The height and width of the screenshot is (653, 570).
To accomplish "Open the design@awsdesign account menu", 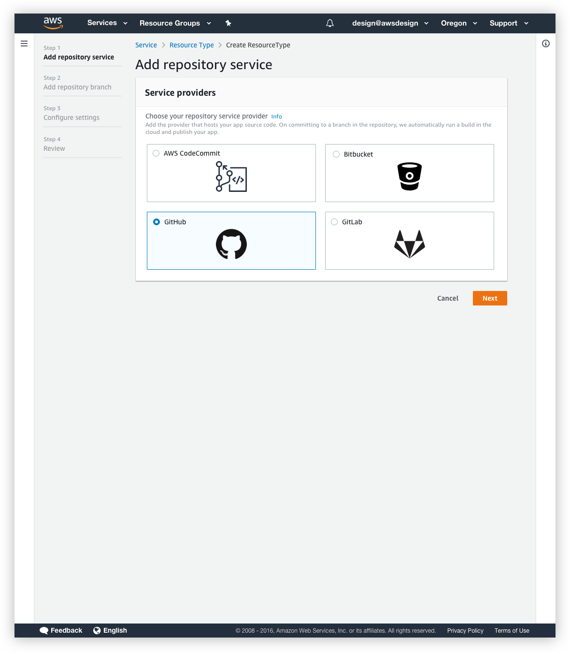I will pyautogui.click(x=385, y=23).
